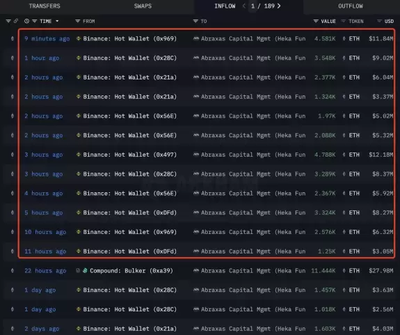Click contract document icon beside Compound
Viewport: 400px width, 335px height.
point(78,270)
